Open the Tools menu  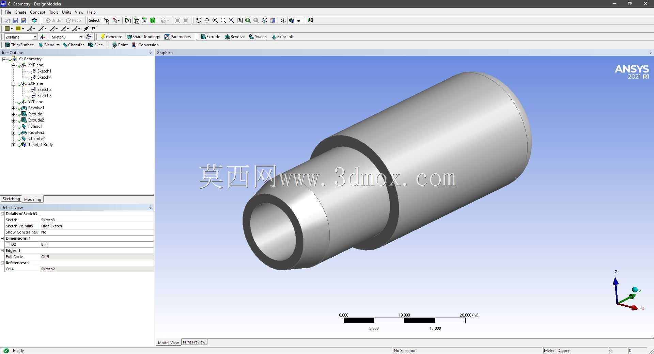click(53, 12)
